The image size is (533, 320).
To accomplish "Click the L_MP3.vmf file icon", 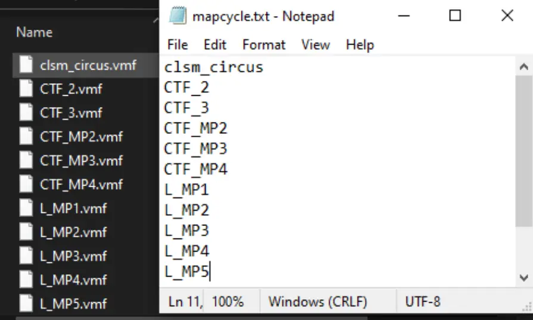I will (x=26, y=256).
